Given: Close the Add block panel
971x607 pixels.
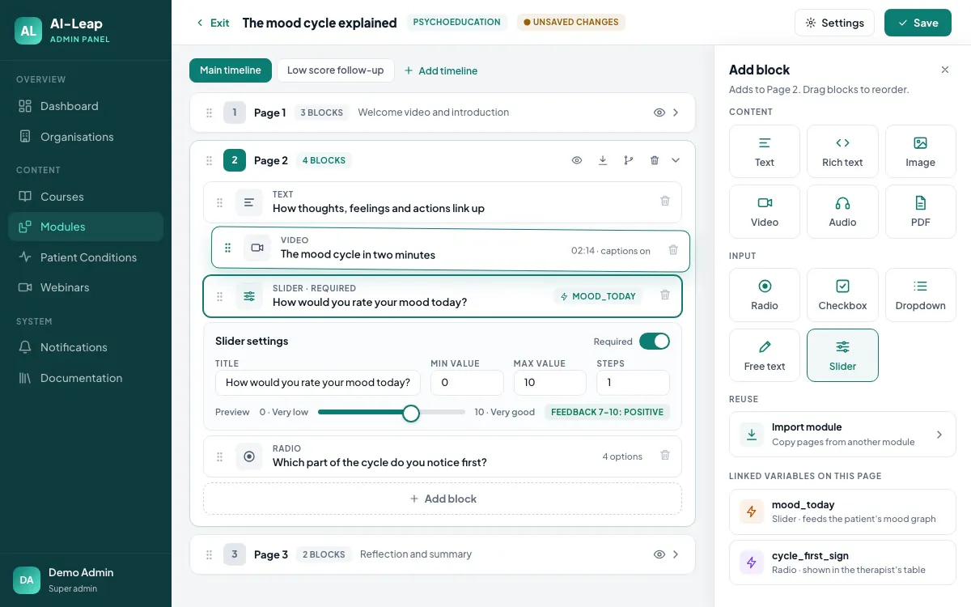Looking at the screenshot, I should [945, 70].
